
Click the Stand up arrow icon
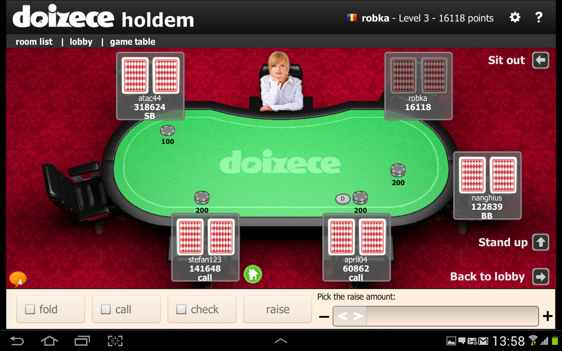click(x=540, y=242)
